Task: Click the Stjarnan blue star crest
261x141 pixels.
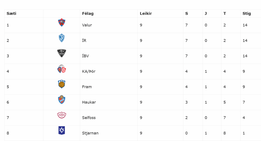Action: [62, 130]
